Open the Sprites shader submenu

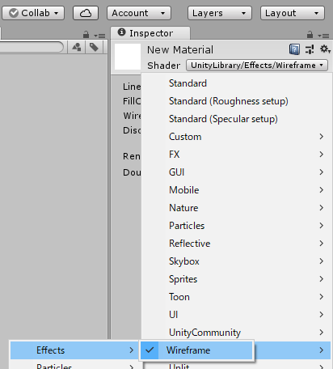(236, 279)
